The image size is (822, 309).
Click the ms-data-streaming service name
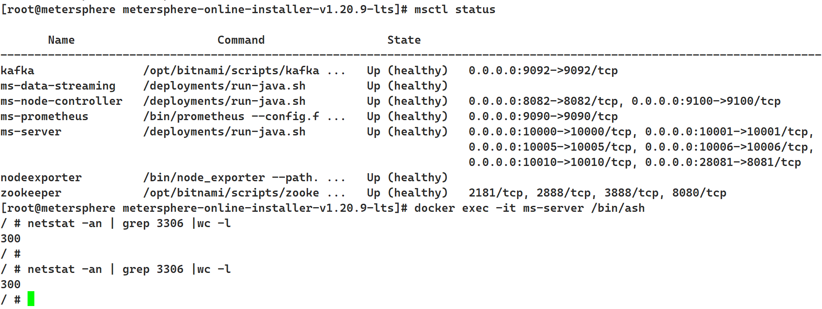pyautogui.click(x=58, y=86)
